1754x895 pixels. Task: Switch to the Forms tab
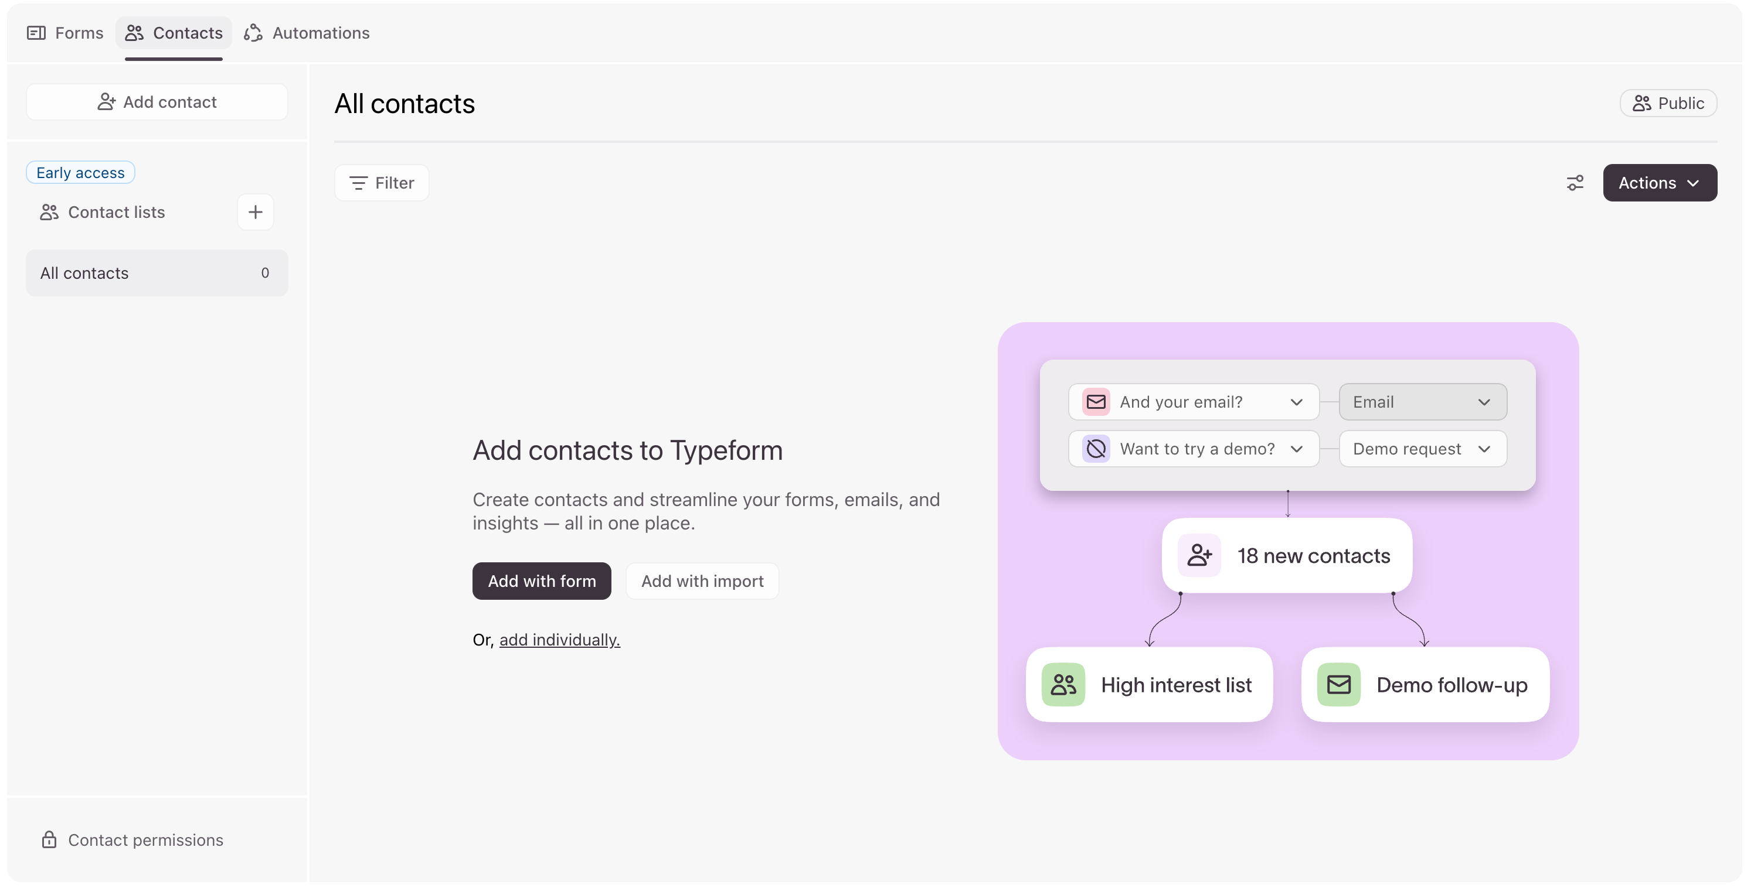(x=66, y=33)
